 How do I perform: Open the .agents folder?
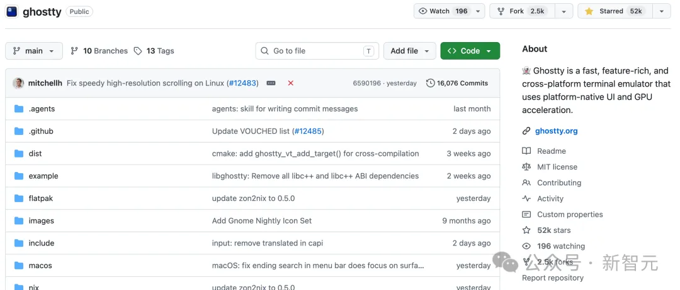tap(42, 109)
